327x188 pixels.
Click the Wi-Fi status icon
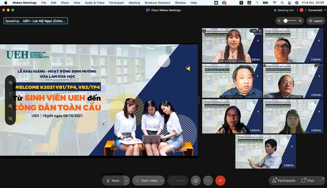coord(274,3)
